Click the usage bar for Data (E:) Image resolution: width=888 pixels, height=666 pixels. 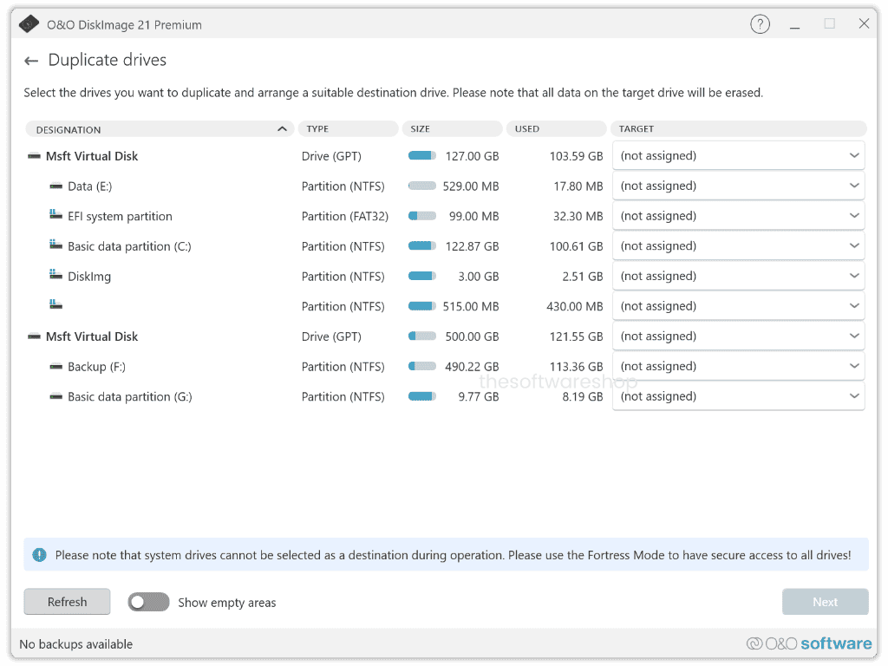(422, 186)
